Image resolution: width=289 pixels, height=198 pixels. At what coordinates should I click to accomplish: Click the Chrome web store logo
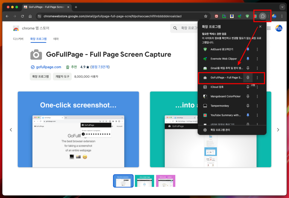[16, 28]
